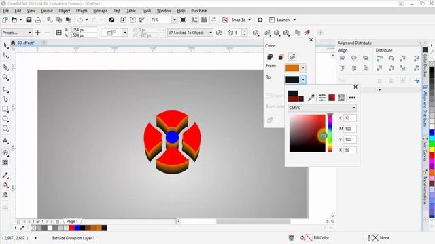
Task: Select the Extrude effects tool in toolbox
Action: coord(5,152)
